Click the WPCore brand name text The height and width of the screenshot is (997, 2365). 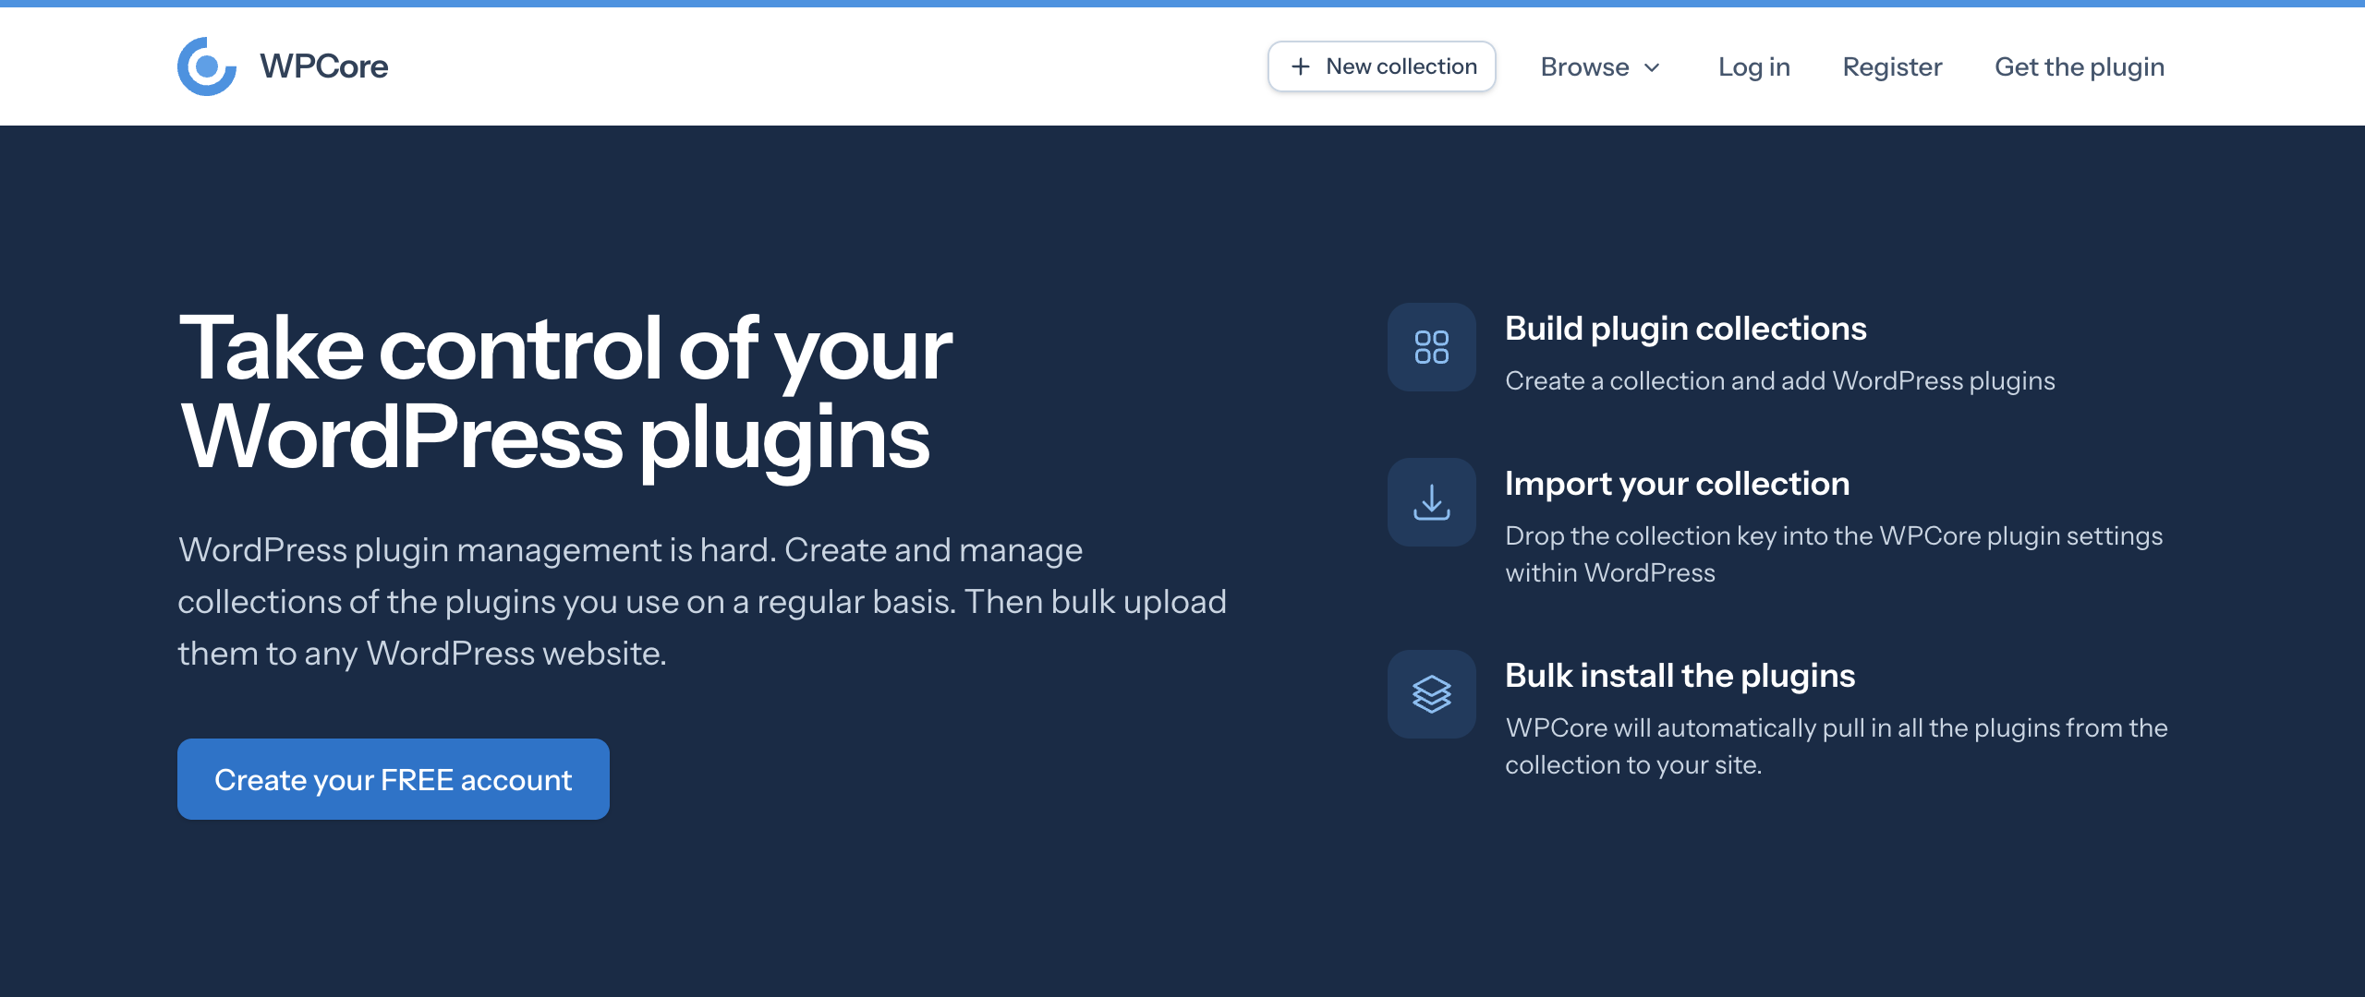pyautogui.click(x=323, y=66)
